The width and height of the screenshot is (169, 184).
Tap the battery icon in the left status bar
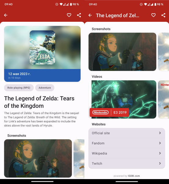tap(71, 4)
